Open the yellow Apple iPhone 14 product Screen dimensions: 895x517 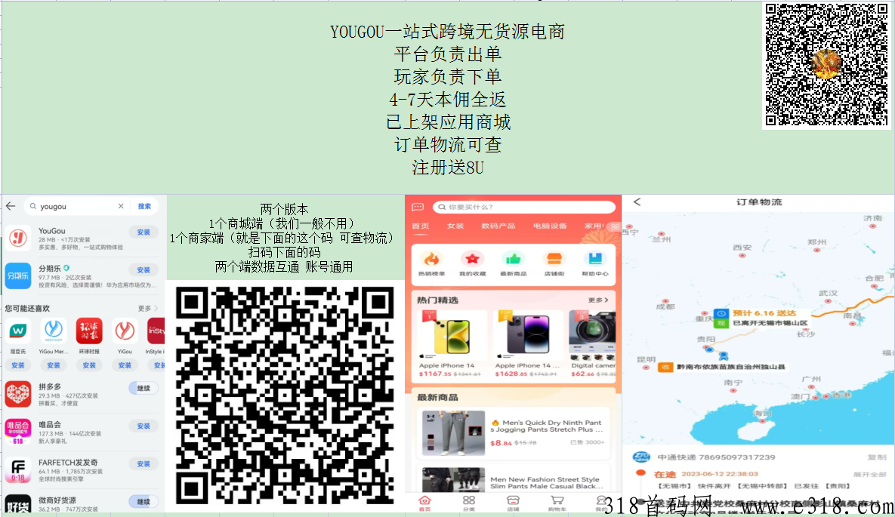coord(452,343)
